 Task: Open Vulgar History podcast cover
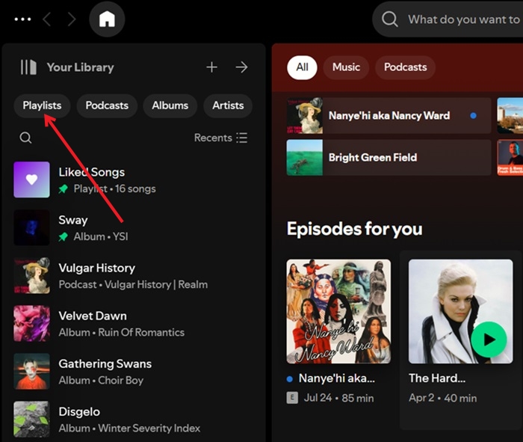(31, 275)
